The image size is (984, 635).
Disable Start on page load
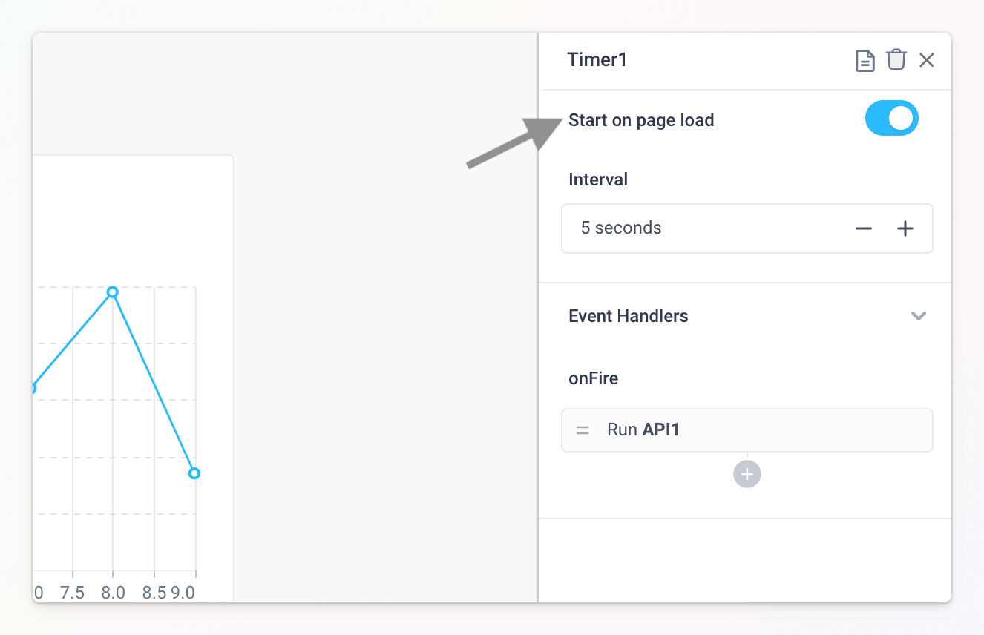click(x=892, y=118)
